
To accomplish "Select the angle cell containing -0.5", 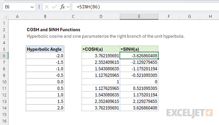I will 45,75.
